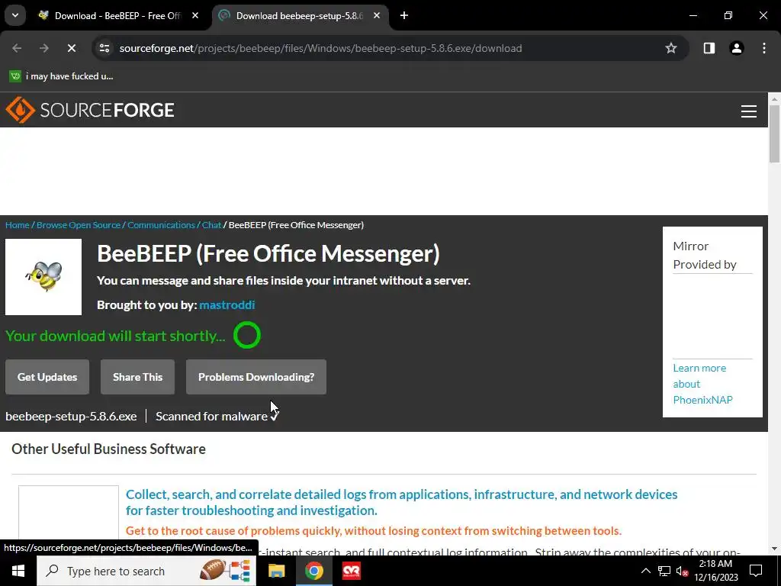The height and width of the screenshot is (586, 781).
Task: Click the green download progress circle
Action: tap(247, 336)
